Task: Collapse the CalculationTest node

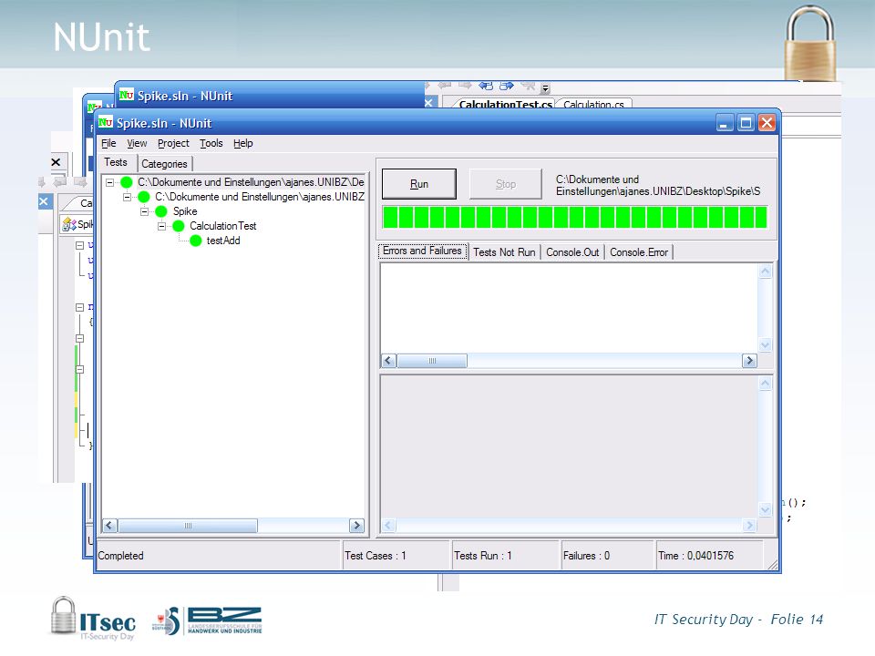Action: tap(162, 226)
